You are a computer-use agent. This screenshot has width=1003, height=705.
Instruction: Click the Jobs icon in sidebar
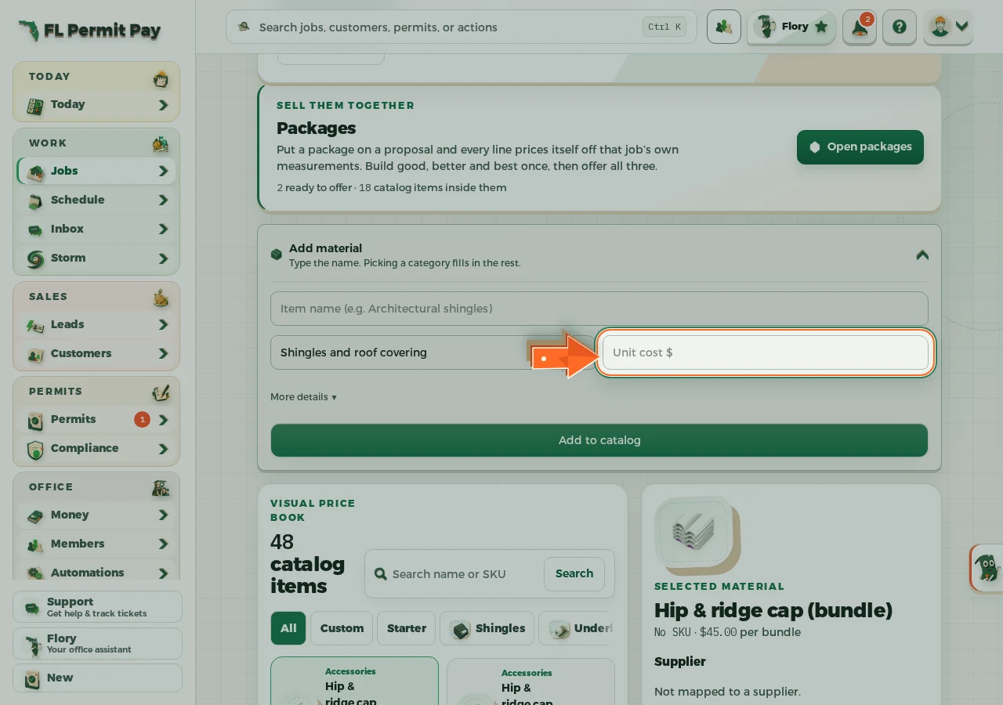(x=35, y=172)
